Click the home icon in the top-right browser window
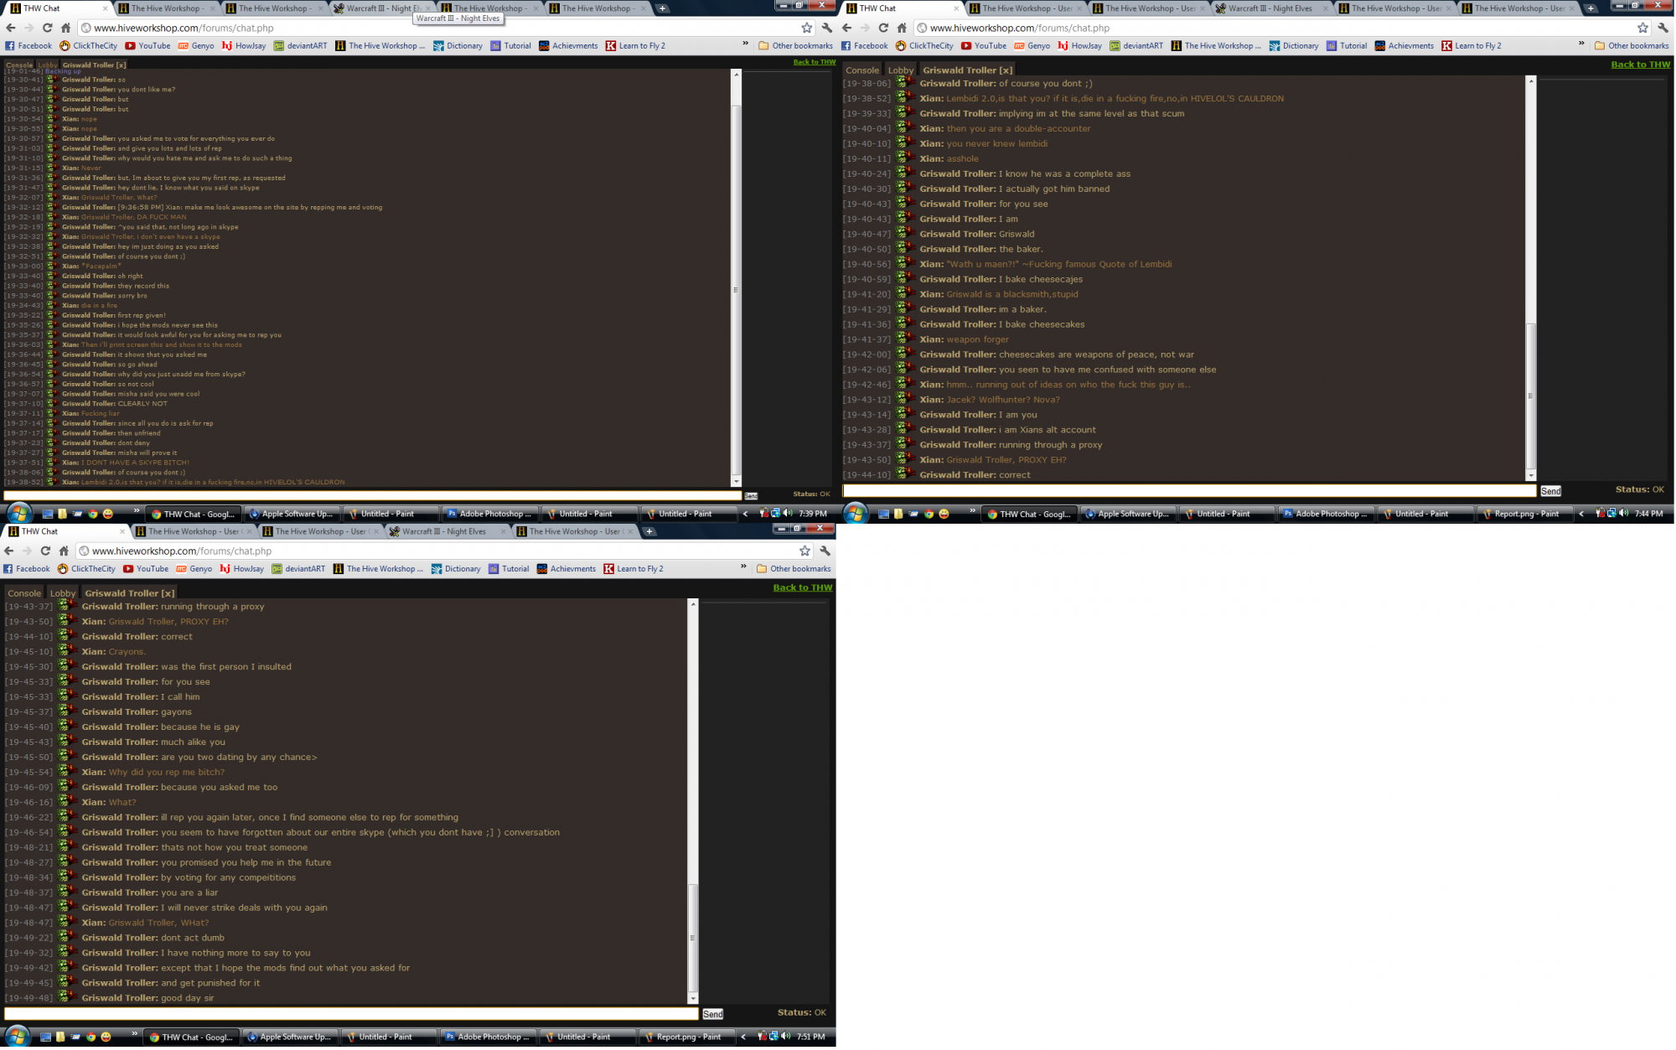Viewport: 1676px width, 1050px height. (902, 28)
